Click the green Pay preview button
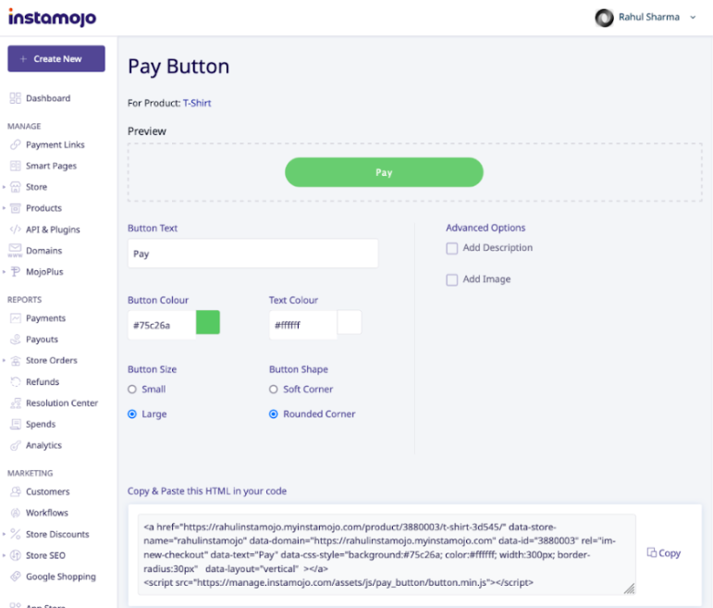 [384, 172]
